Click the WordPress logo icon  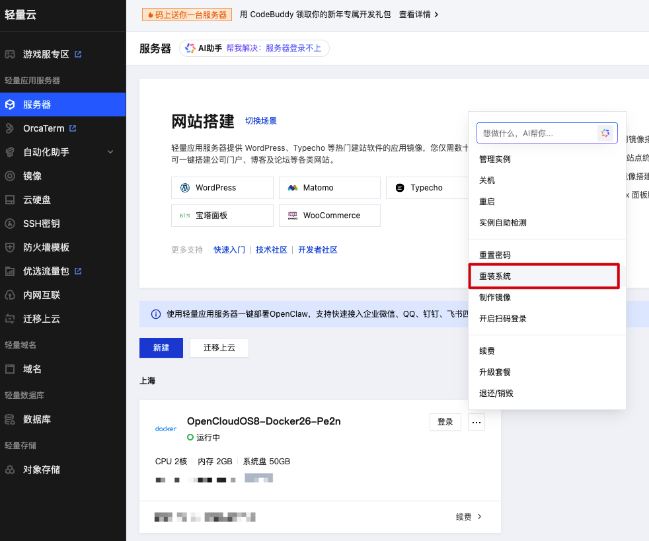tap(185, 188)
